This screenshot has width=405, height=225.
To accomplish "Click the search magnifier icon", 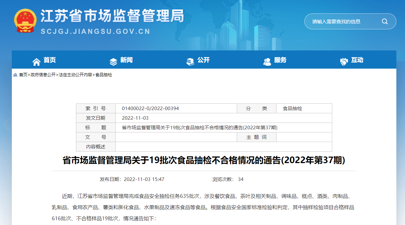I will point(385,21).
